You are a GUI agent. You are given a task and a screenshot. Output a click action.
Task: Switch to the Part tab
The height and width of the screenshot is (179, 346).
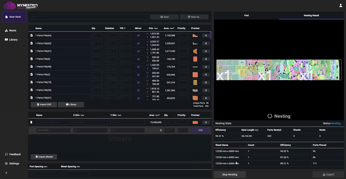(x=247, y=15)
